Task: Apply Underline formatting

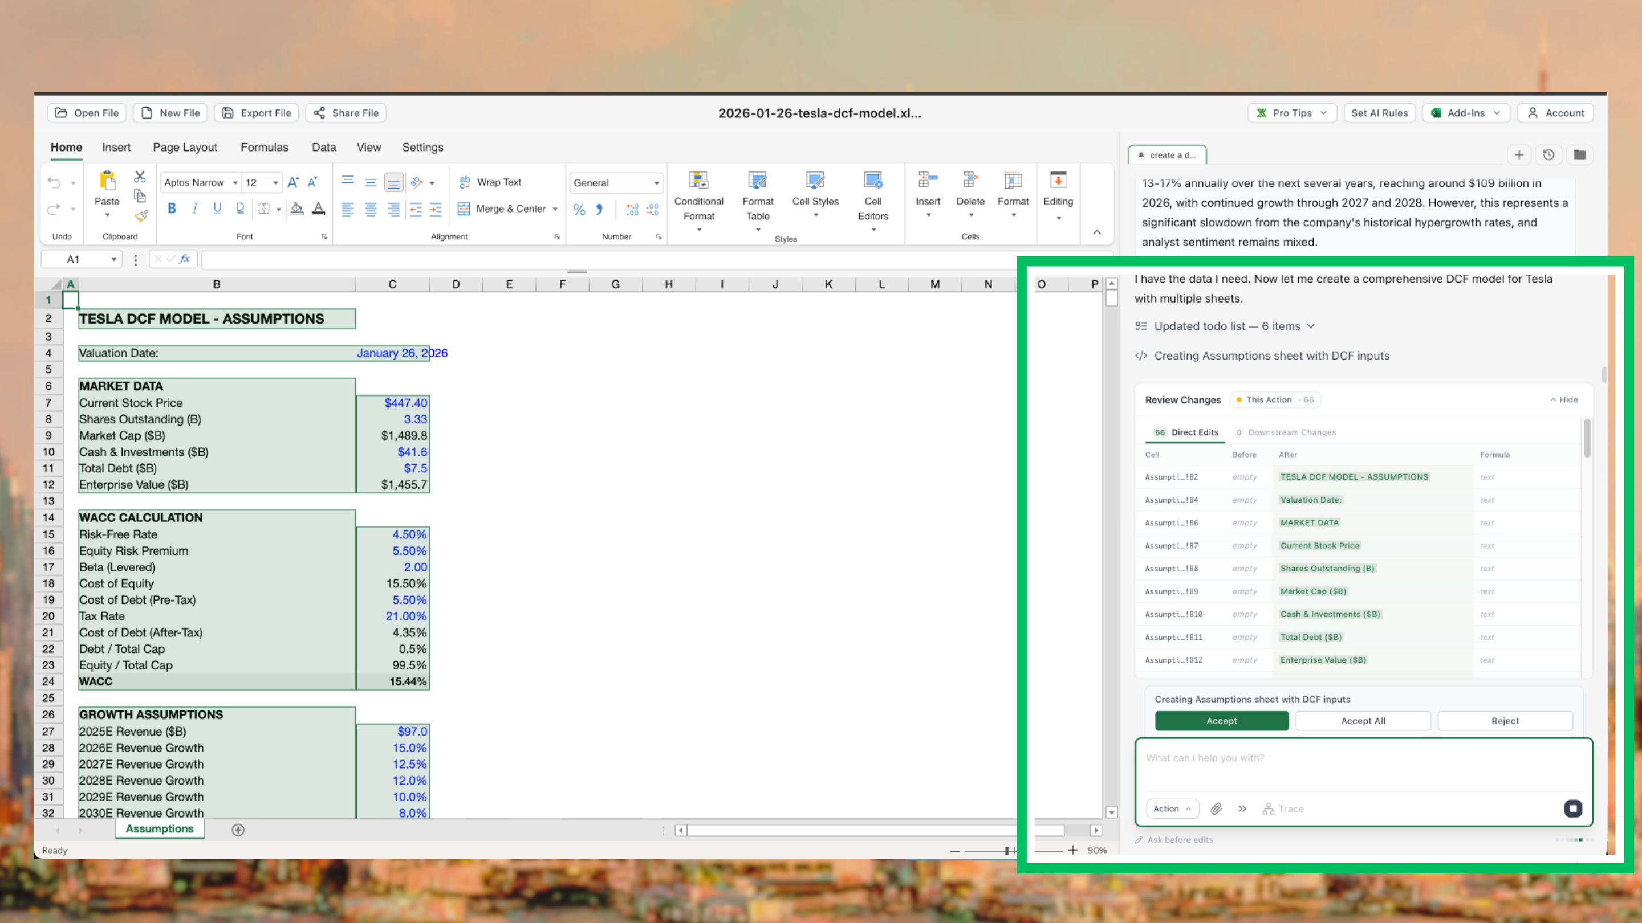Action: [x=217, y=209]
